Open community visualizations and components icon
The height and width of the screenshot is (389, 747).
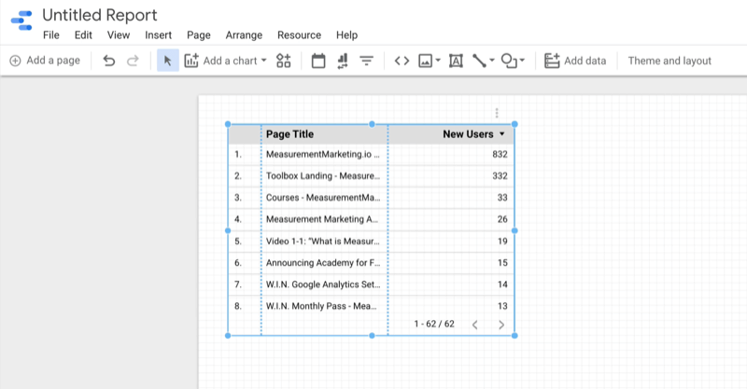(x=284, y=61)
